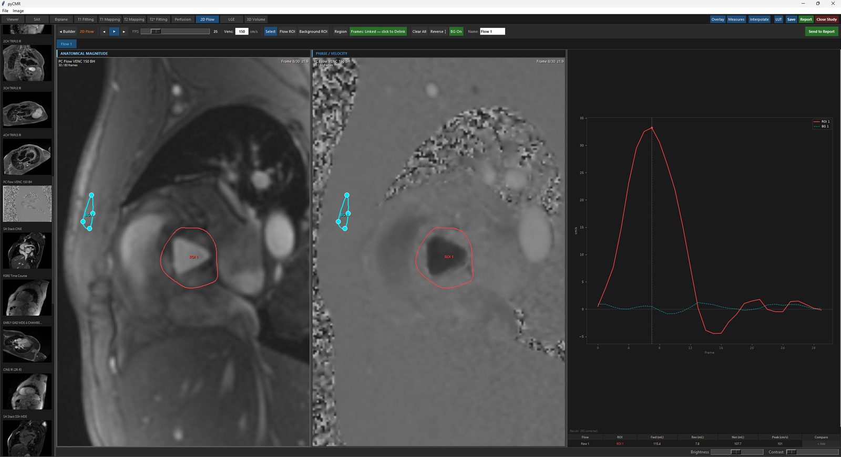
Task: Step back one frame with the previous arrow
Action: (104, 31)
